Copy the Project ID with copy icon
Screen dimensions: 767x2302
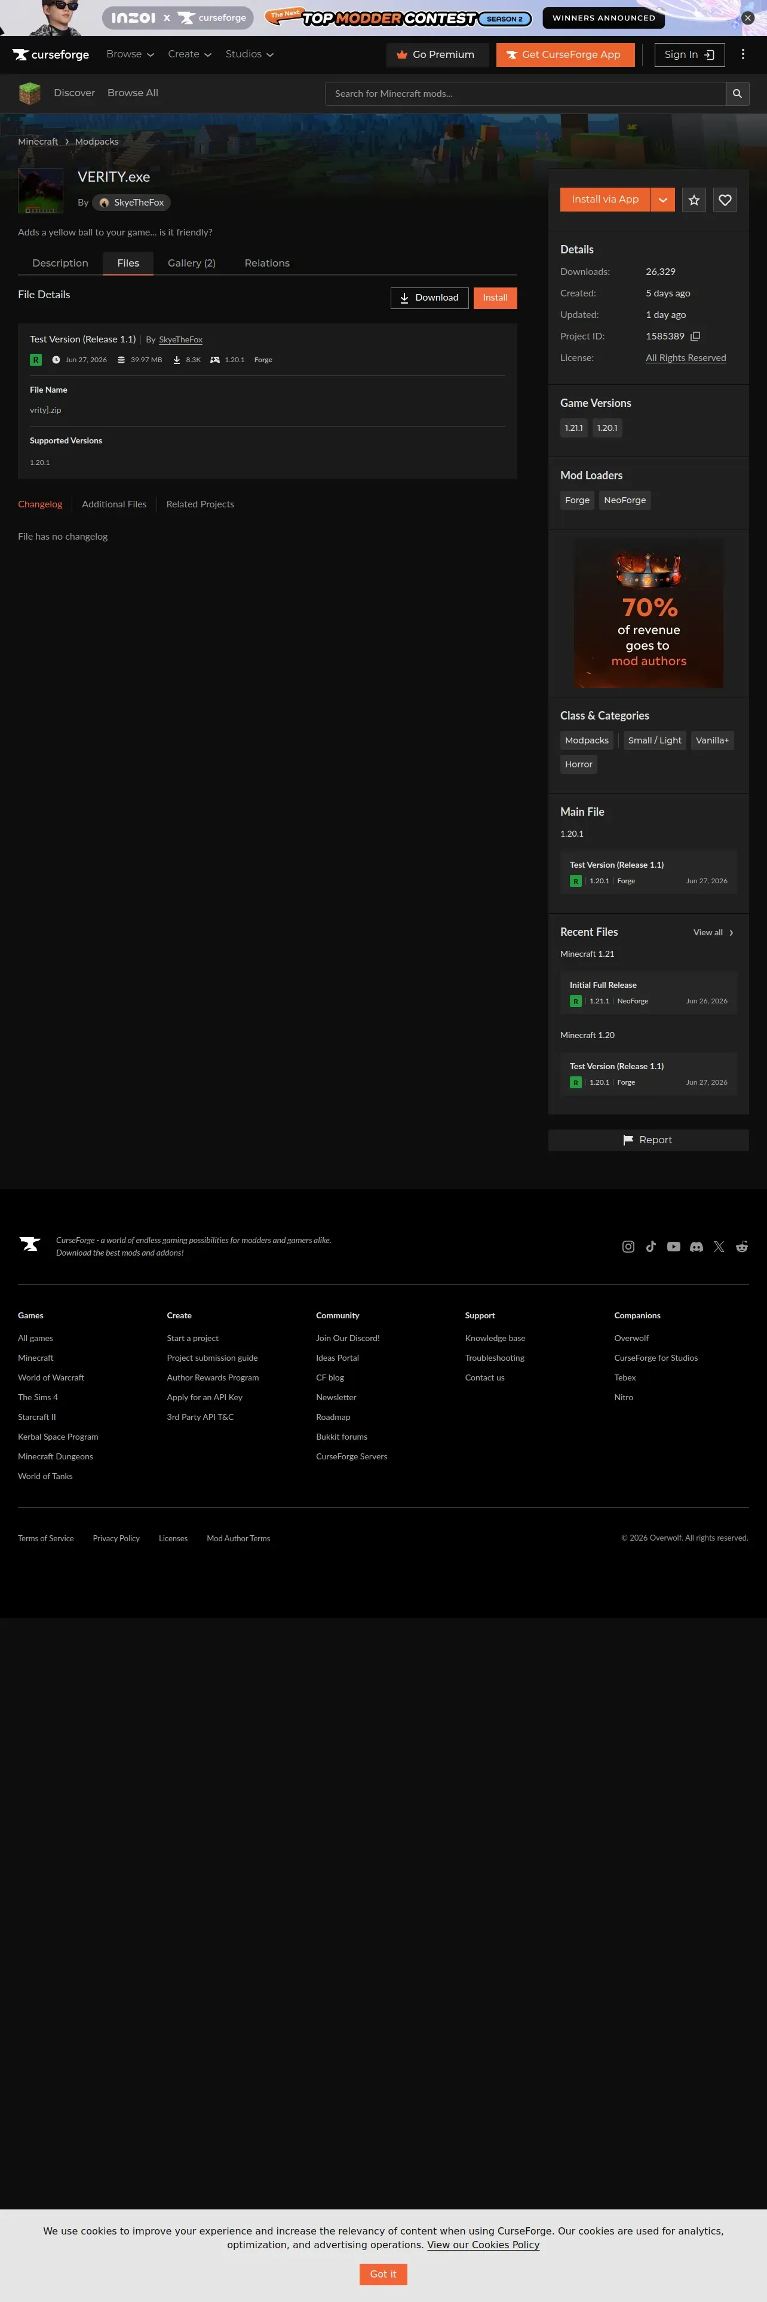pos(695,336)
